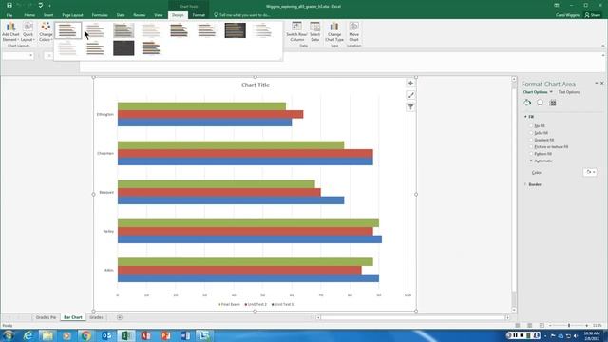
Task: Select the solid black chart style in second row
Action: coord(123,48)
